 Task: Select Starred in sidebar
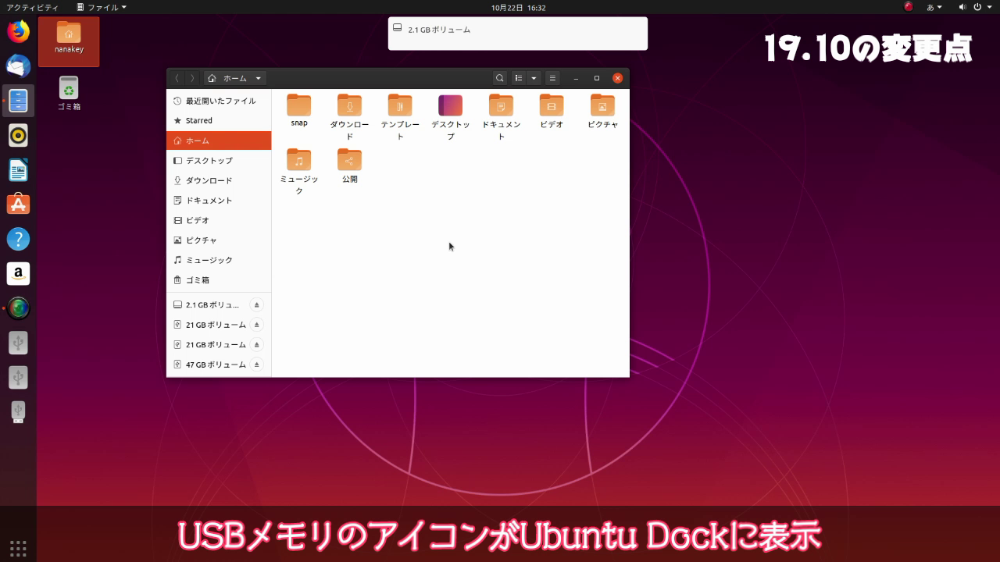[x=219, y=120]
